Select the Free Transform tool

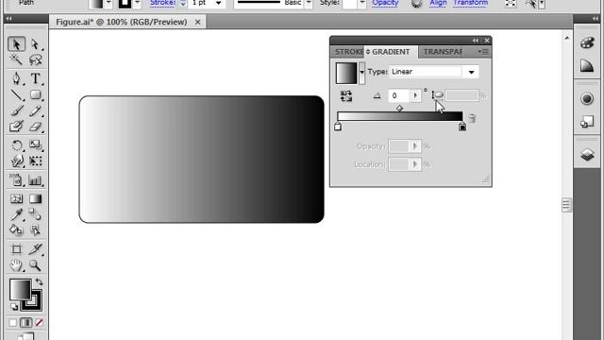pyautogui.click(x=35, y=161)
